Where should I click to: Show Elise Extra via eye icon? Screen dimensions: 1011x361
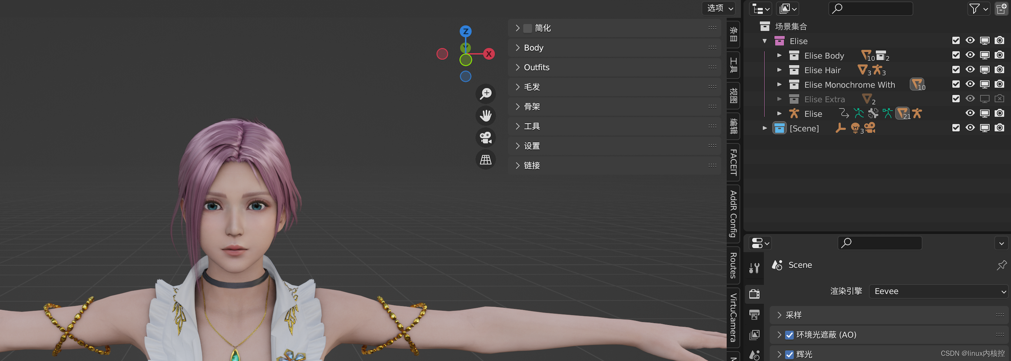pyautogui.click(x=970, y=98)
